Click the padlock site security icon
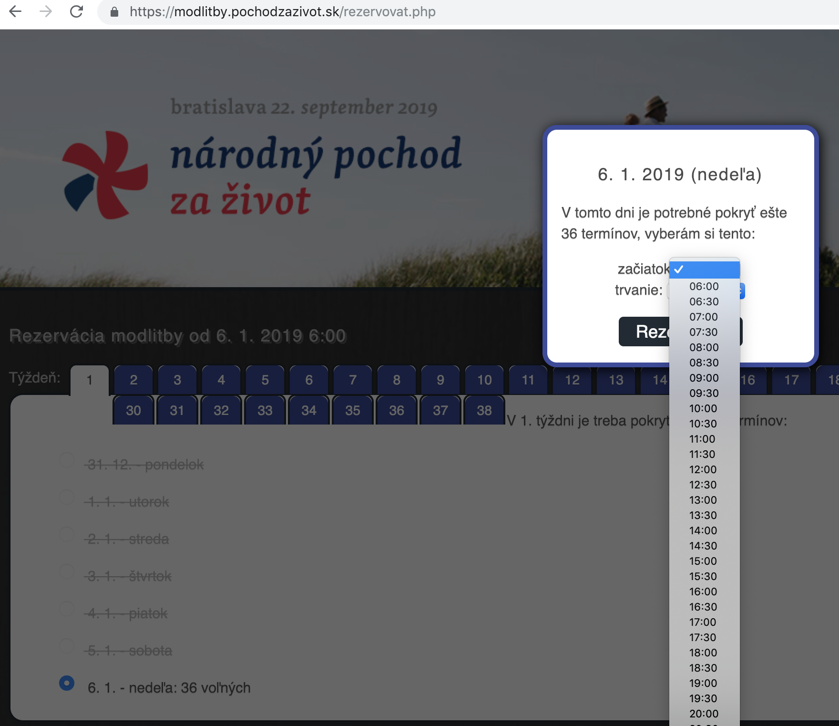The height and width of the screenshot is (726, 839). pos(114,12)
